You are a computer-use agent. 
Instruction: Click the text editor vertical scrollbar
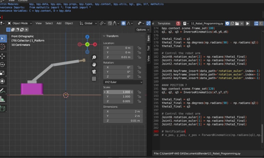coord(262,134)
